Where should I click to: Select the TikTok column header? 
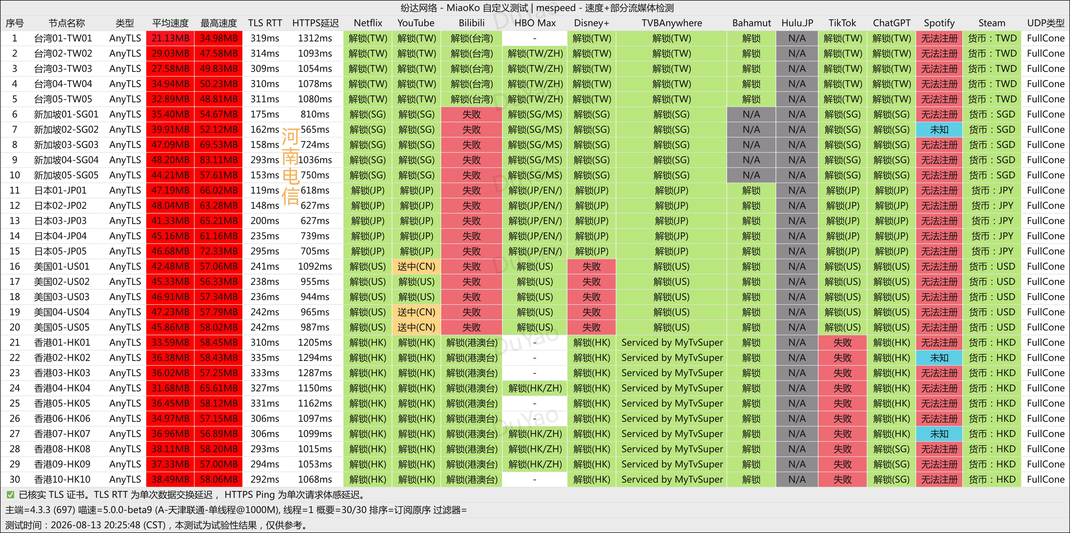point(842,23)
